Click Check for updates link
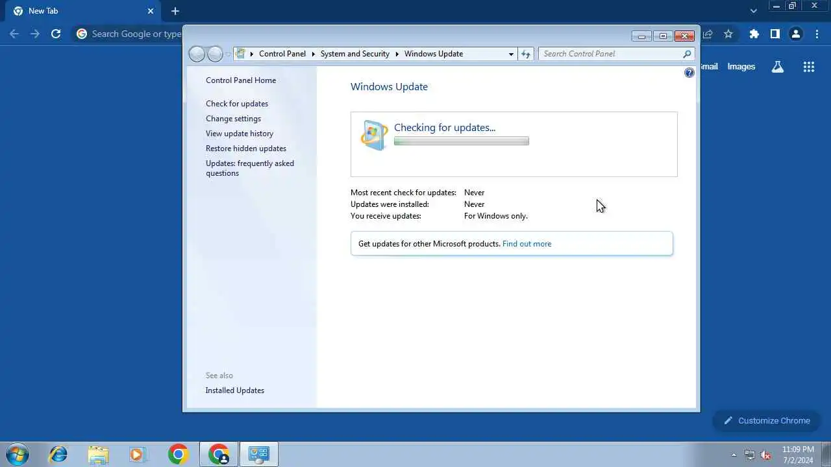Viewport: 831px width, 467px height. coord(237,104)
